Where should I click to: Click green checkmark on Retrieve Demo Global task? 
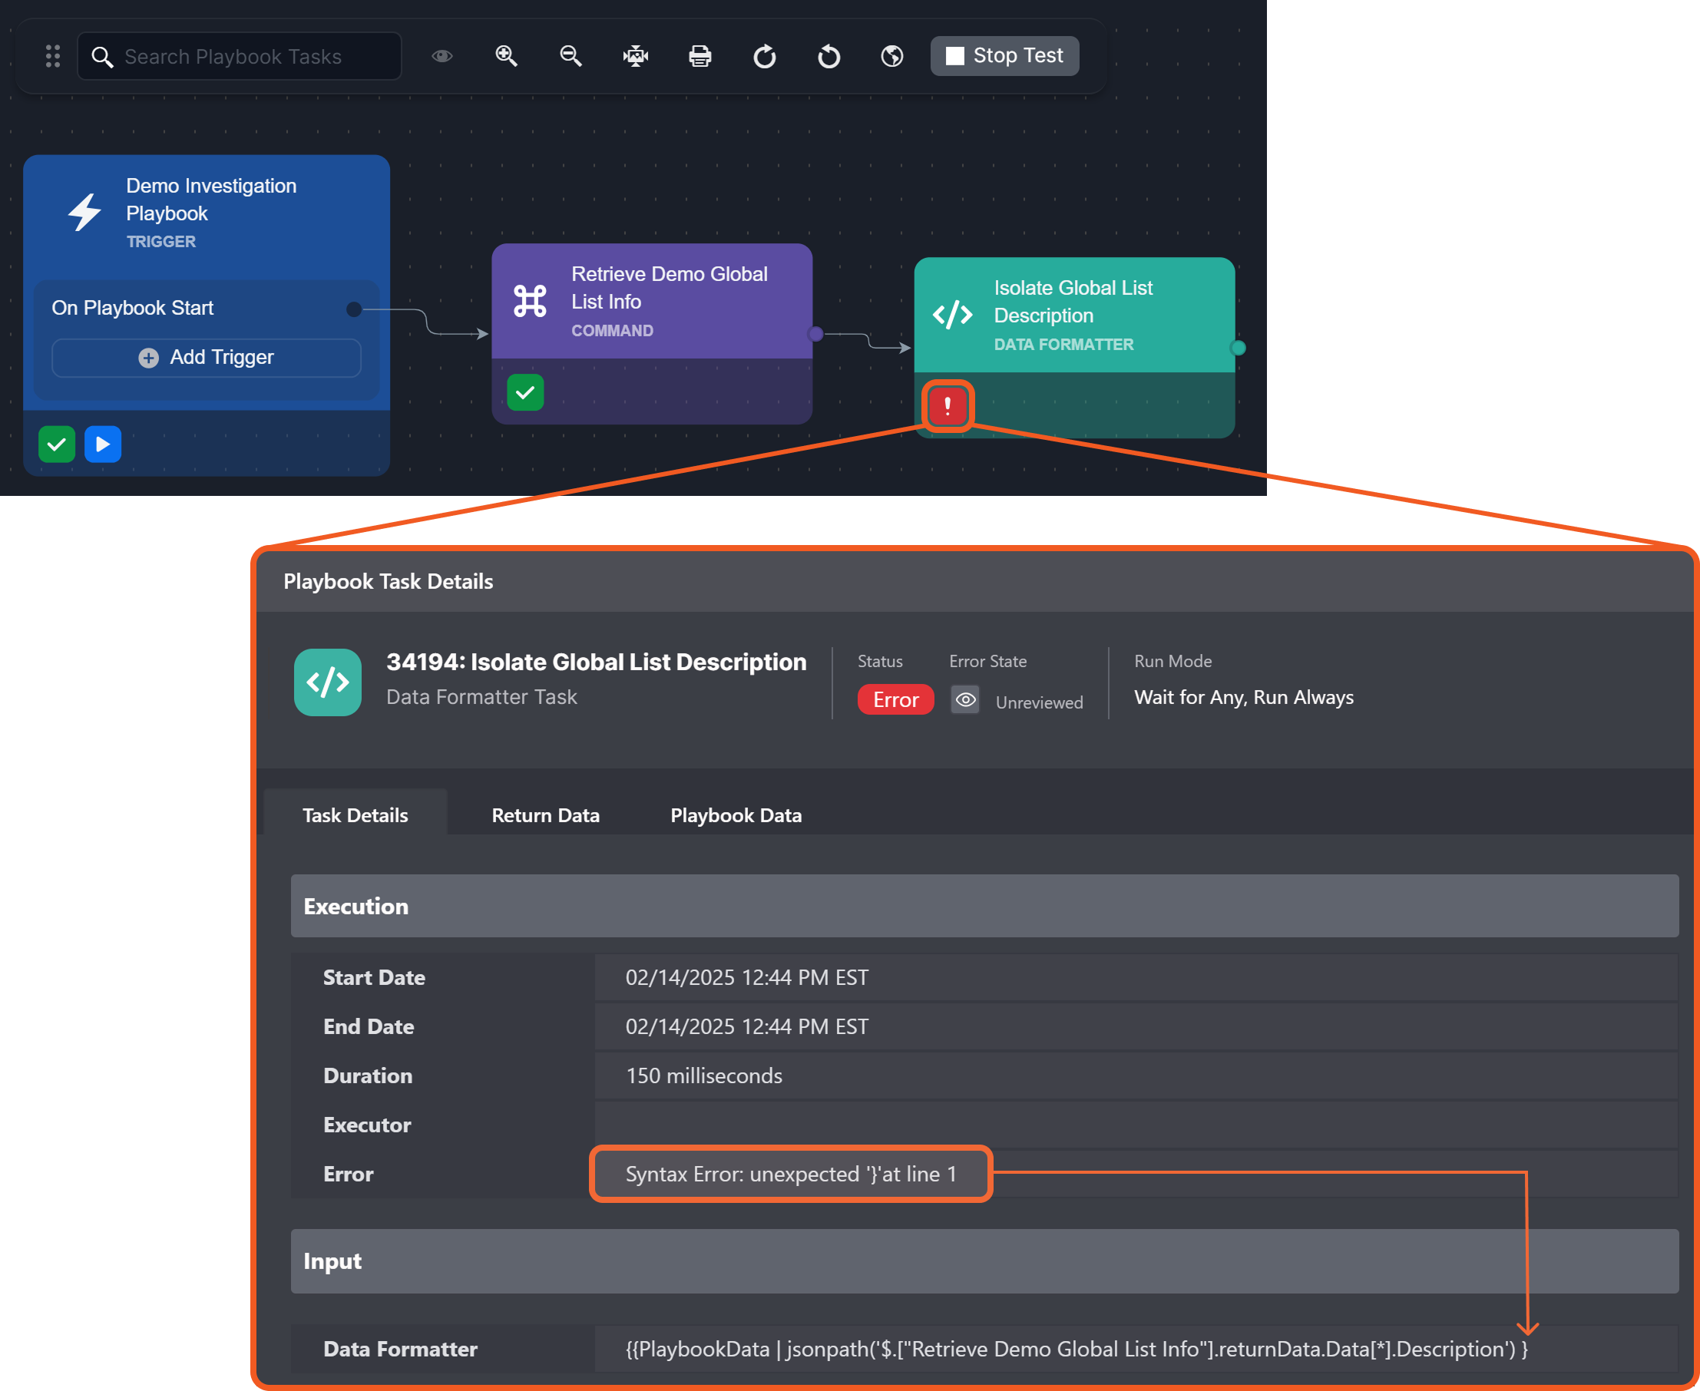525,392
